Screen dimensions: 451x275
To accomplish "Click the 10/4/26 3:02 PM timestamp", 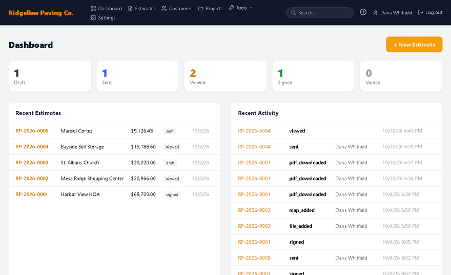I will pyautogui.click(x=401, y=258).
